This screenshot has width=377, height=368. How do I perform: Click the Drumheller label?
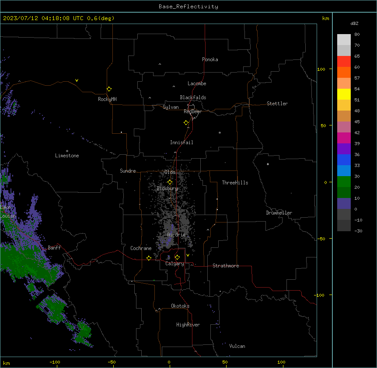pos(279,213)
